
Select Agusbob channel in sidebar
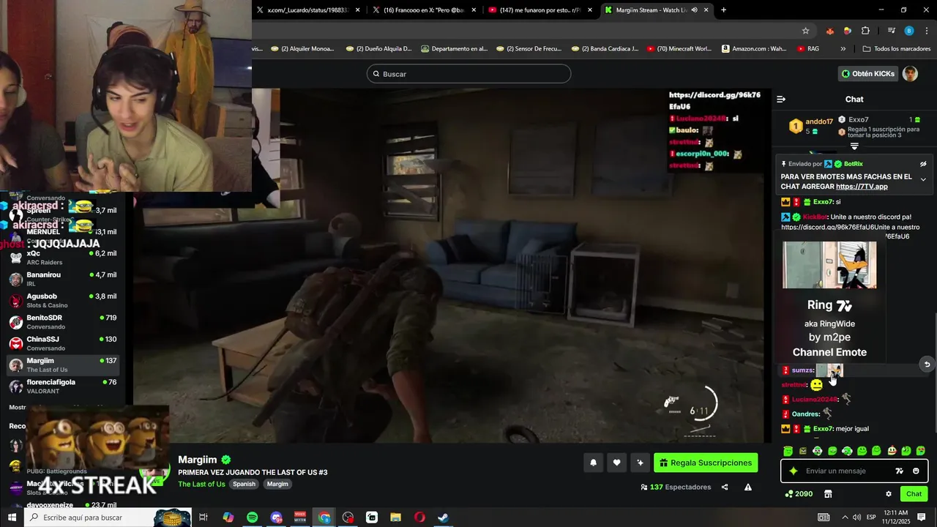pyautogui.click(x=62, y=301)
